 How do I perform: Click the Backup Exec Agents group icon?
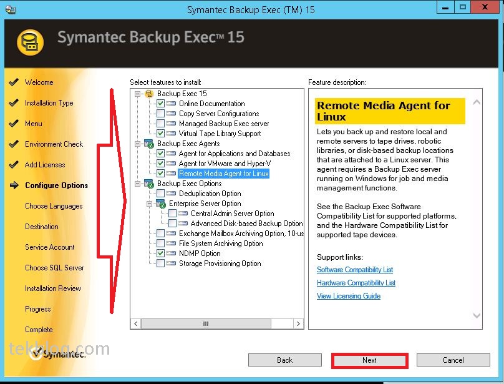pyautogui.click(x=149, y=144)
